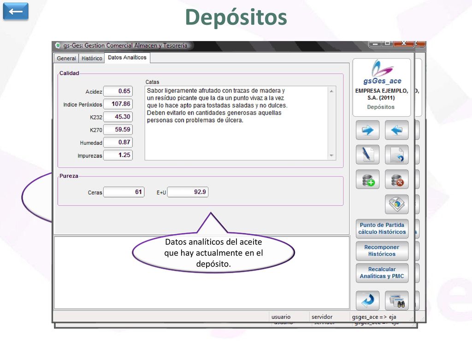Click the 'Catas' label
This screenshot has height=354, width=472.
click(152, 82)
